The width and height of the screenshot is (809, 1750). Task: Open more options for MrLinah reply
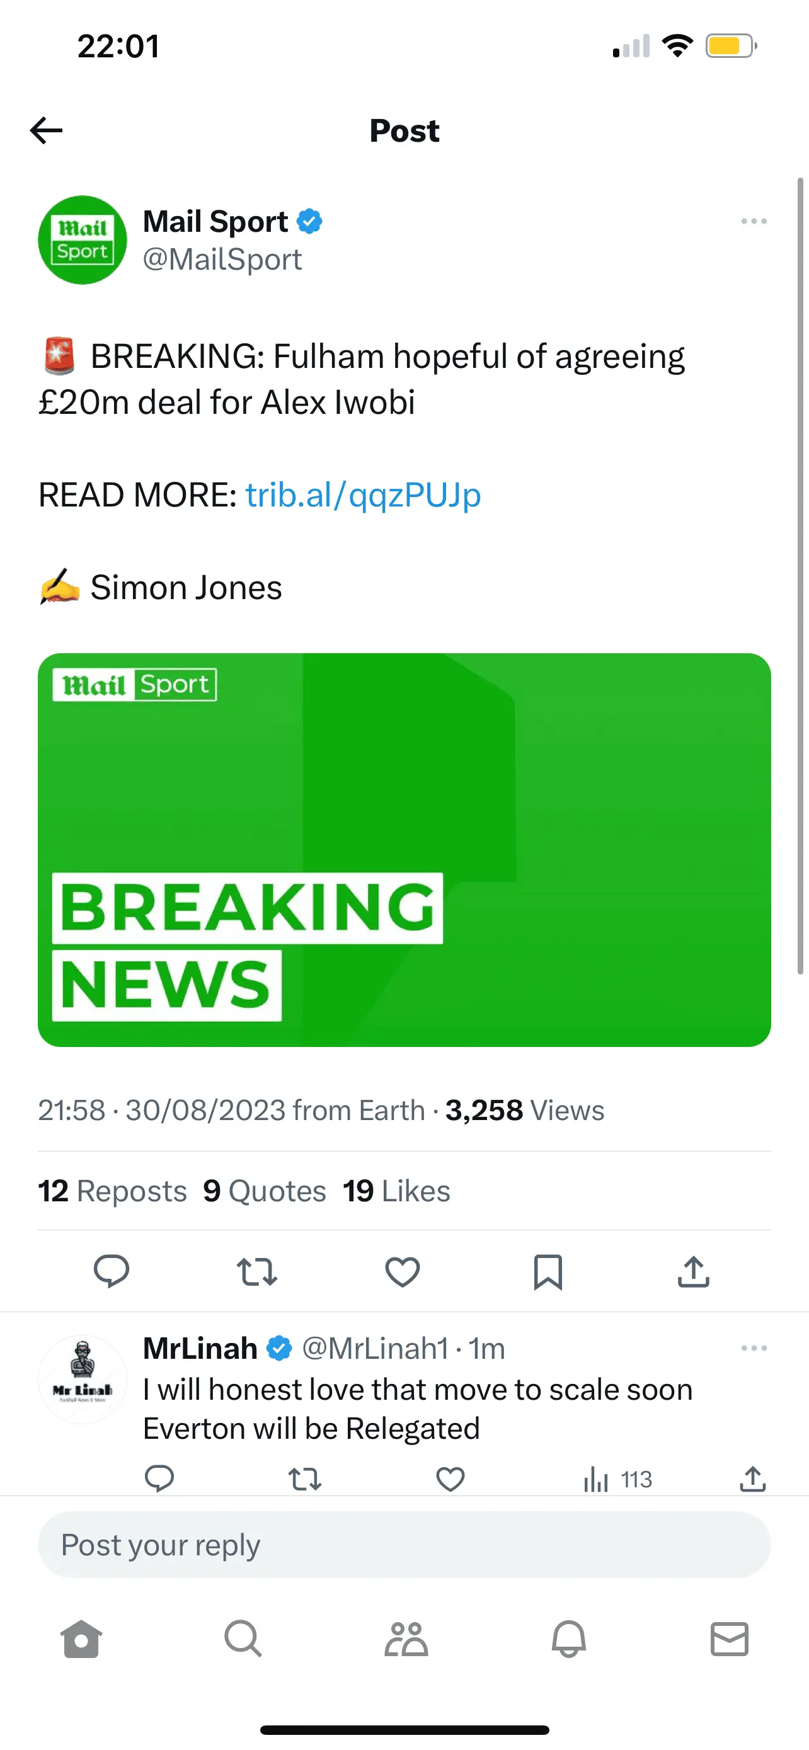[x=754, y=1349]
